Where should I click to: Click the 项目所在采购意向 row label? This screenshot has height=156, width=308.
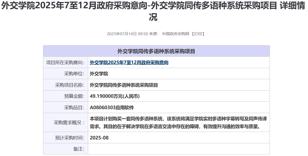(x=65, y=63)
